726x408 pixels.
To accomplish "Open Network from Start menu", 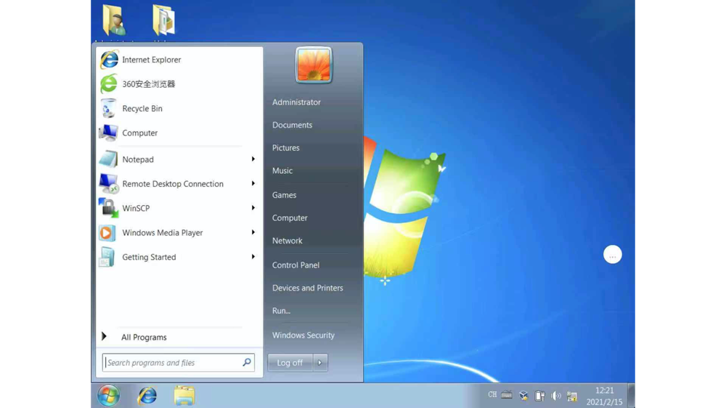I will point(287,241).
